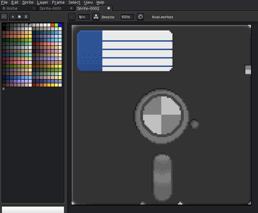Open the palette Presets button
Viewport: 258px width, 213px height.
[20, 17]
